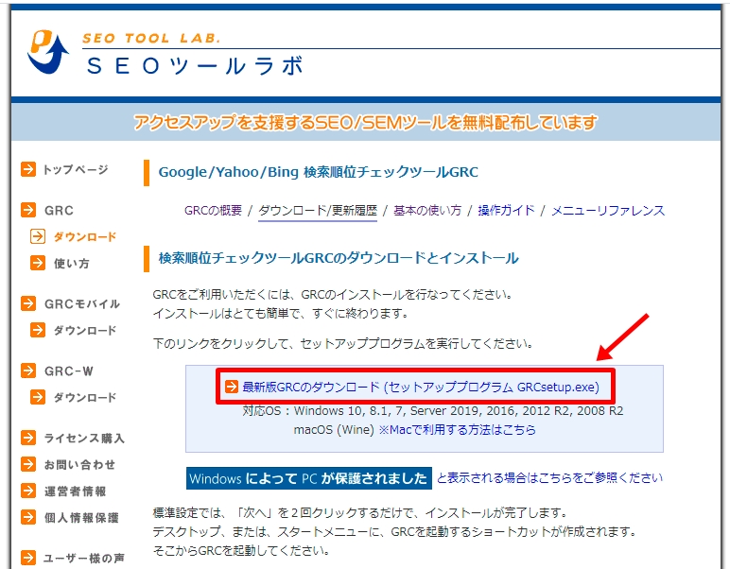Click 'SEO TOOL LAB.' orange header text
Image resolution: width=730 pixels, height=569 pixels.
pos(151,38)
